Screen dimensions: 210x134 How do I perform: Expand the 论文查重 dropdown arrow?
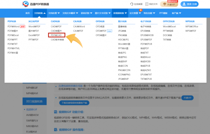pyautogui.click(x=140, y=13)
